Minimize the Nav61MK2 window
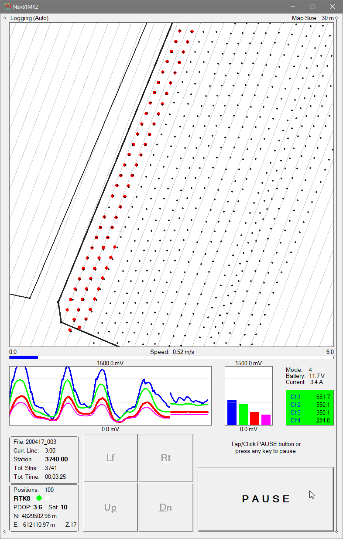The height and width of the screenshot is (539, 343). tap(292, 7)
